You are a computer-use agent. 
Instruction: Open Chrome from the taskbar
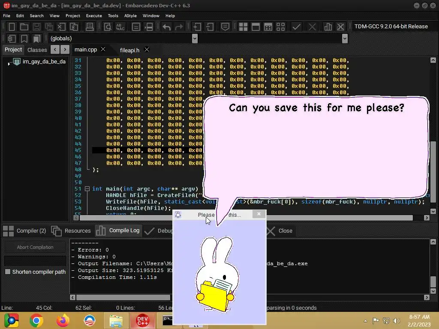[x=36, y=320]
